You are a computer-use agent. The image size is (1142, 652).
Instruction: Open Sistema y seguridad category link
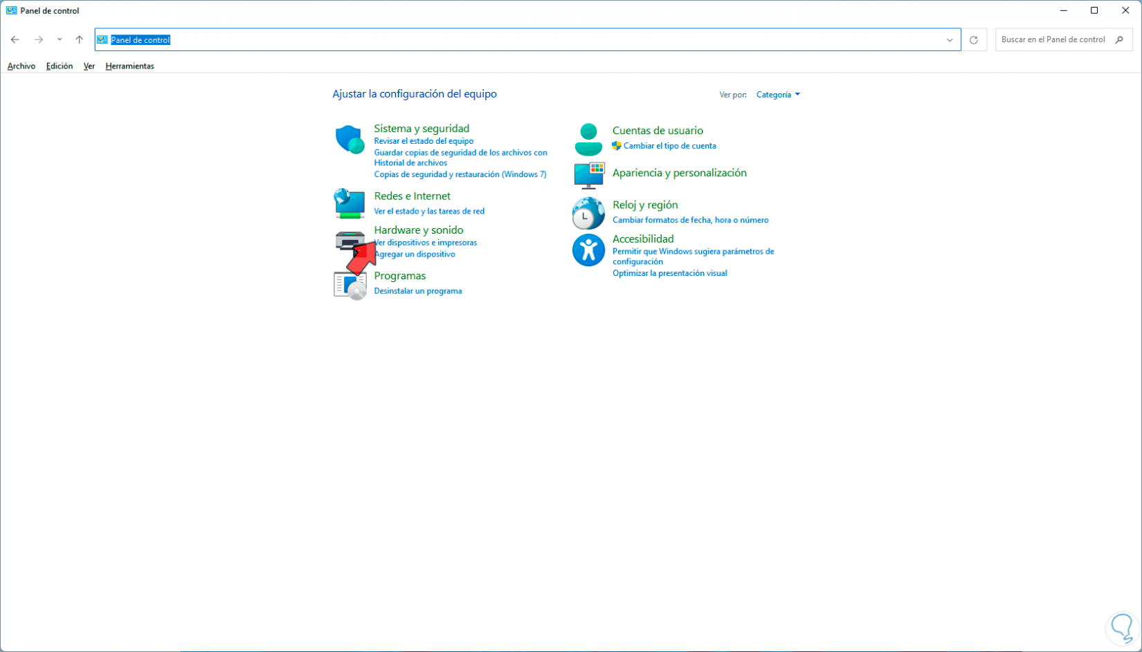[x=422, y=129]
